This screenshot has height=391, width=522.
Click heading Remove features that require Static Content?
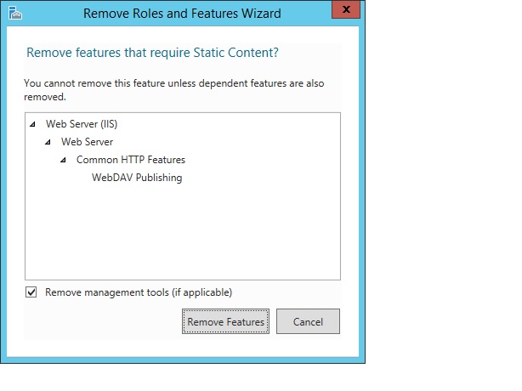coord(152,53)
